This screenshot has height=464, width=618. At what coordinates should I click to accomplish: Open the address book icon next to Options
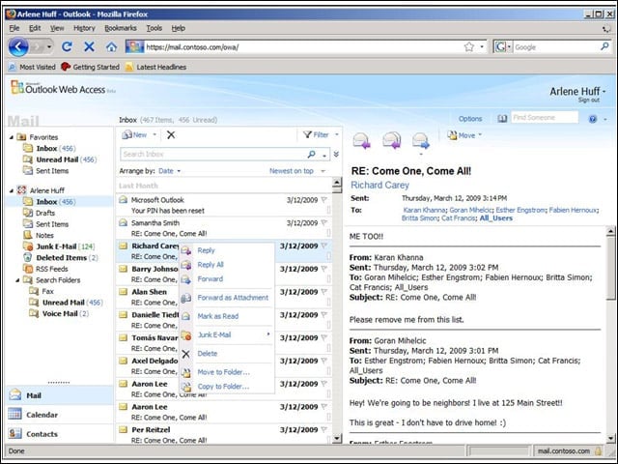pos(502,118)
